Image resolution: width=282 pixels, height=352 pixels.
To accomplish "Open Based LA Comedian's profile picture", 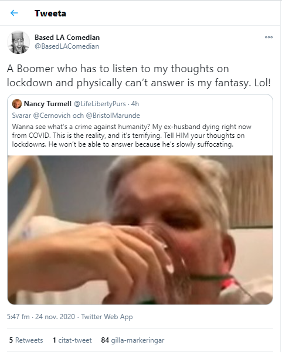I will click(18, 42).
